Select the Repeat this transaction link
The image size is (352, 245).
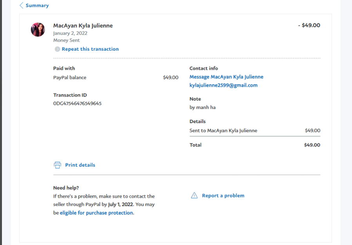pyautogui.click(x=90, y=49)
